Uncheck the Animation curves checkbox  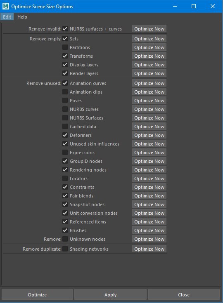[65, 83]
